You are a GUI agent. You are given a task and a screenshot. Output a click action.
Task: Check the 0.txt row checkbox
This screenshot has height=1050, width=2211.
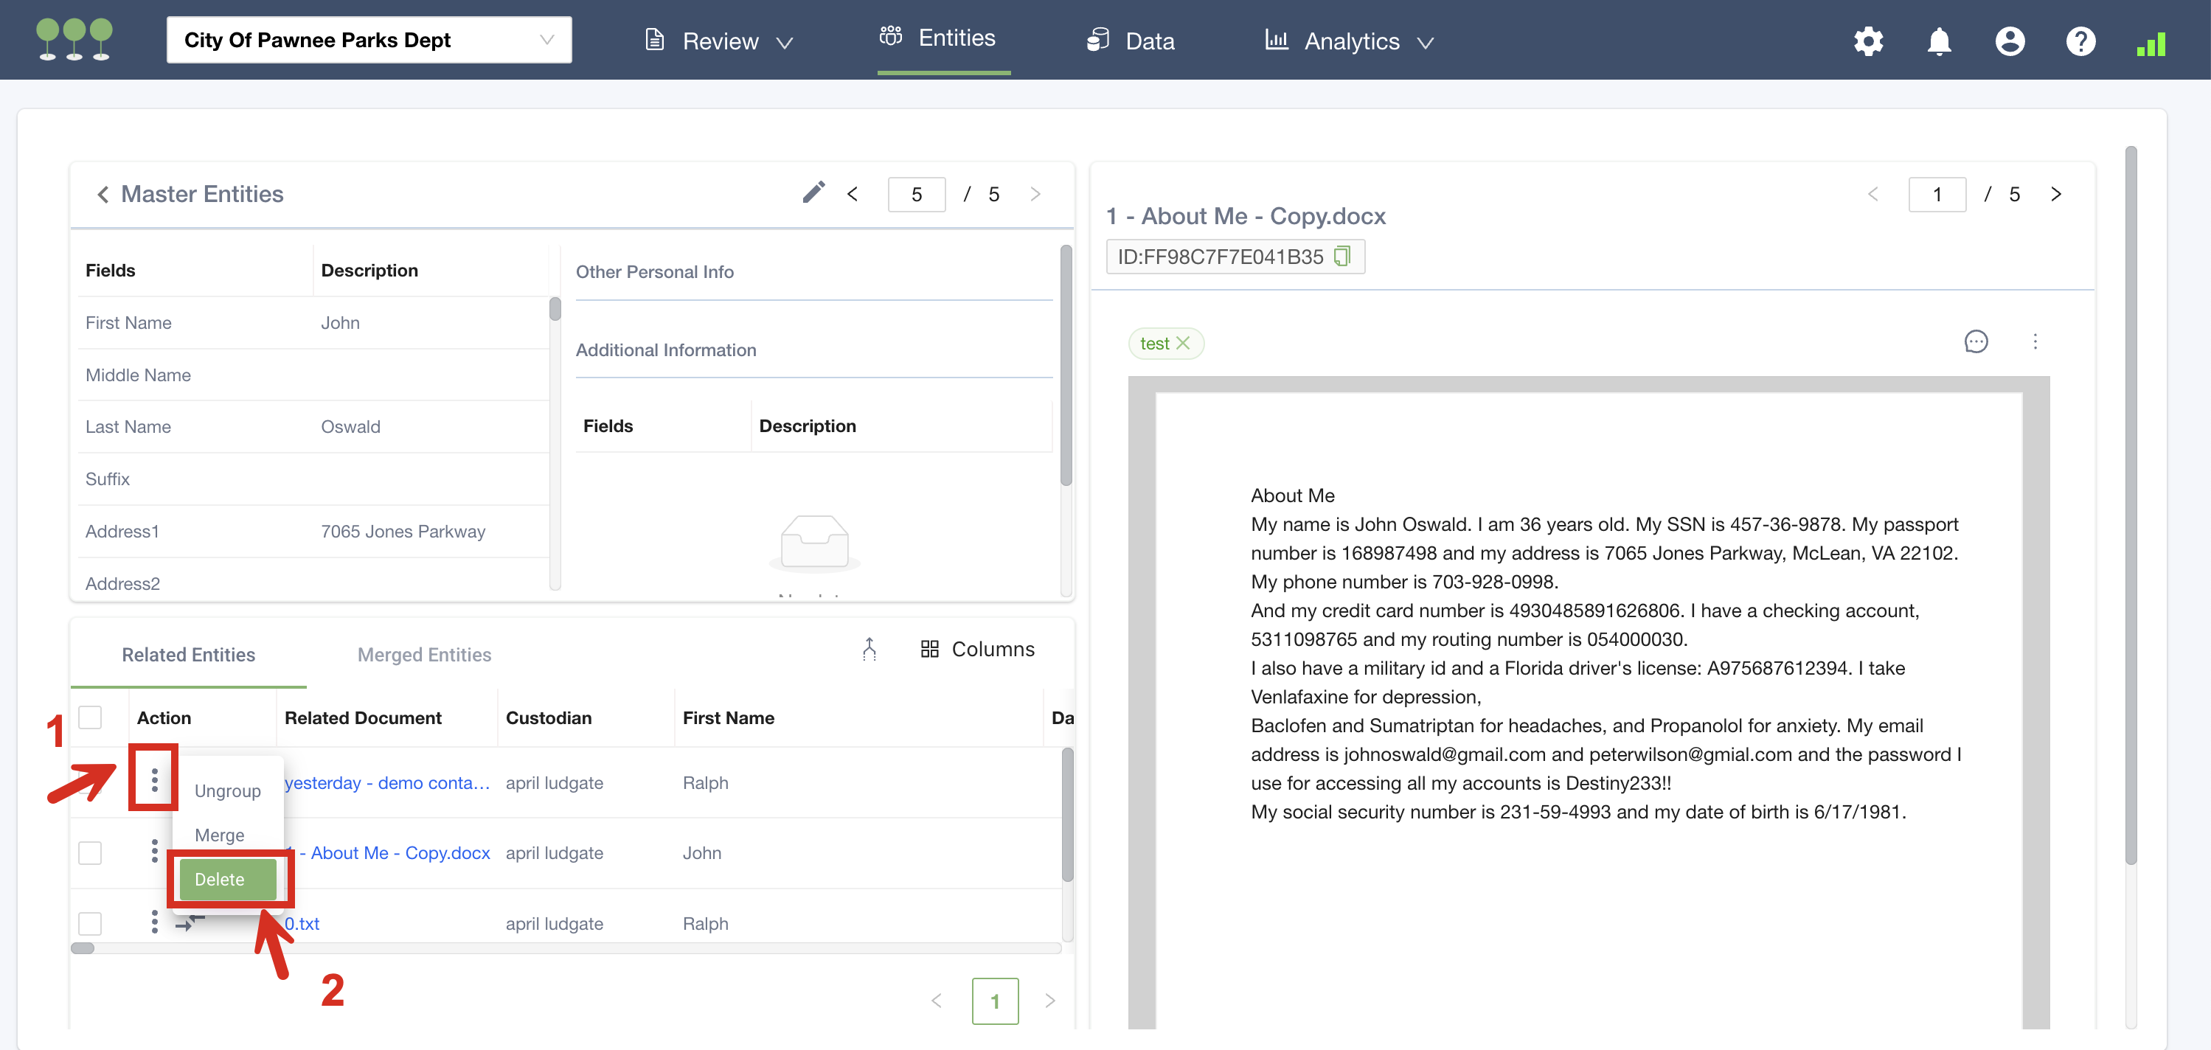click(90, 923)
